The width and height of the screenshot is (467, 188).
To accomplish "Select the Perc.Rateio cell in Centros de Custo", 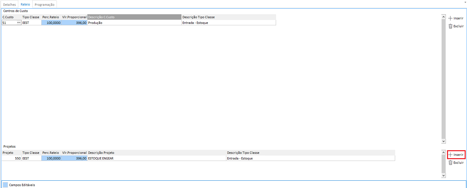I will pyautogui.click(x=51, y=23).
